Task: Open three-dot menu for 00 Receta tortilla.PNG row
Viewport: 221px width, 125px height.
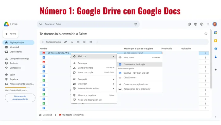Action: click(x=205, y=53)
